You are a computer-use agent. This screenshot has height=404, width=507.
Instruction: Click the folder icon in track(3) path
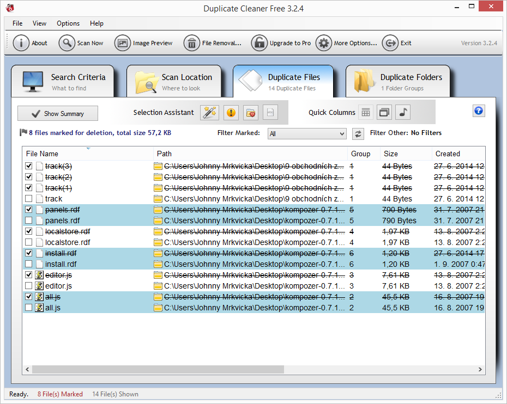158,166
